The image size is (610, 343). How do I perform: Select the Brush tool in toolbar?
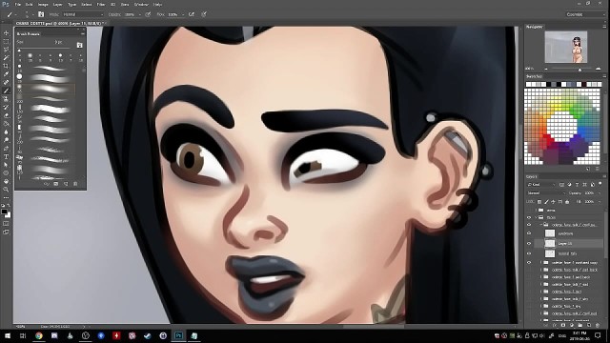tap(6, 91)
